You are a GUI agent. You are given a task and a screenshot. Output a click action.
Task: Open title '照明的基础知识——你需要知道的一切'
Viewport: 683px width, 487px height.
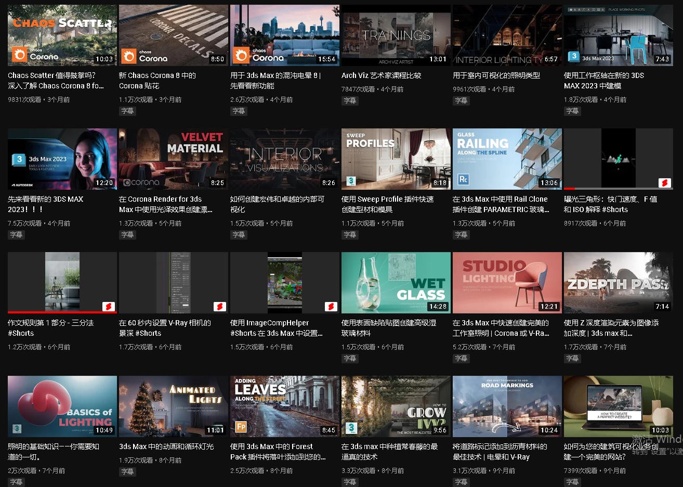54,452
